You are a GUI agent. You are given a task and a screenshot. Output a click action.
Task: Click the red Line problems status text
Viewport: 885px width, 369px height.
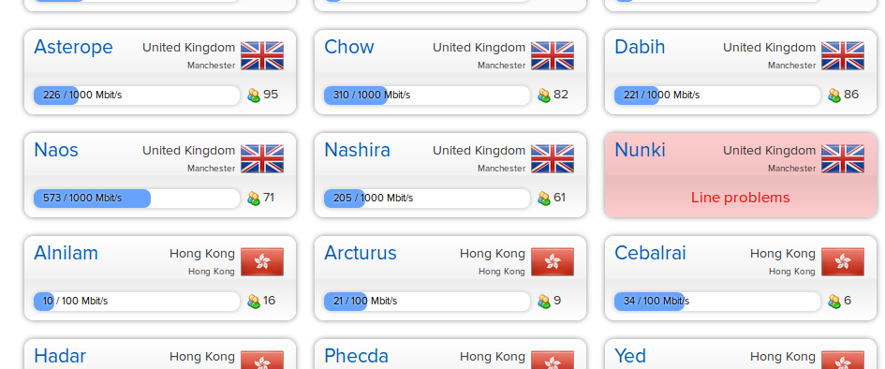741,198
